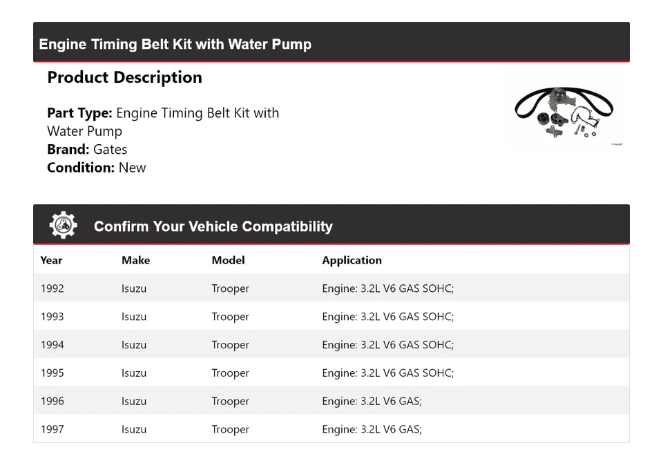Click the Condition: New text

tap(96, 167)
